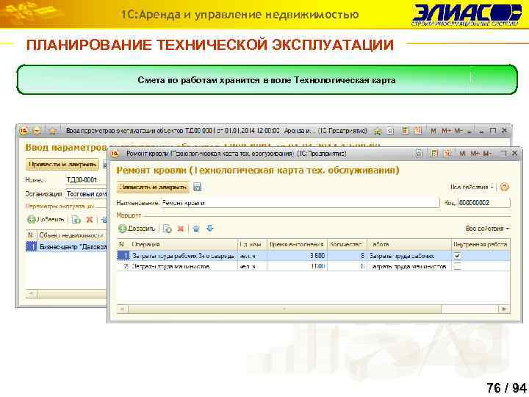Viewport: 529px width, 397px height.
Task: Click Работа cell Затраты труда машинистов
Action: (409, 266)
